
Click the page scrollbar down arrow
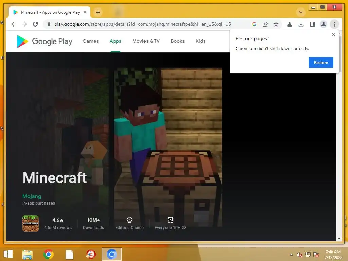pyautogui.click(x=339, y=238)
